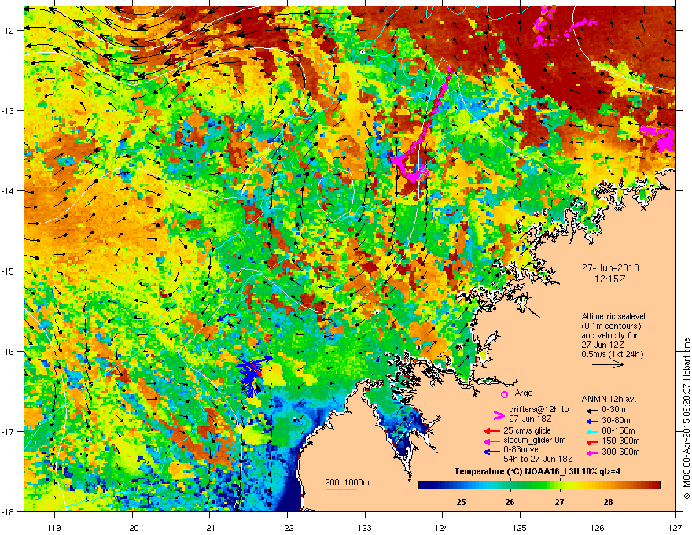Click the magenta Argo circle marker in legend

click(504, 394)
